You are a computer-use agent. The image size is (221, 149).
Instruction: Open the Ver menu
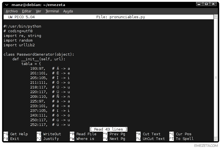tap(38, 11)
